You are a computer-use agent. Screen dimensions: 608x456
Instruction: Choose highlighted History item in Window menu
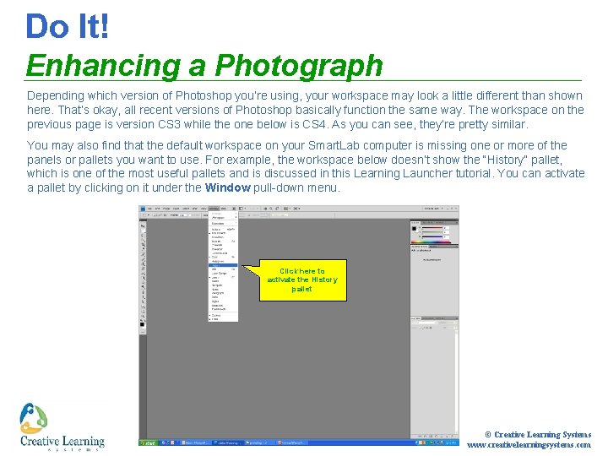point(223,265)
